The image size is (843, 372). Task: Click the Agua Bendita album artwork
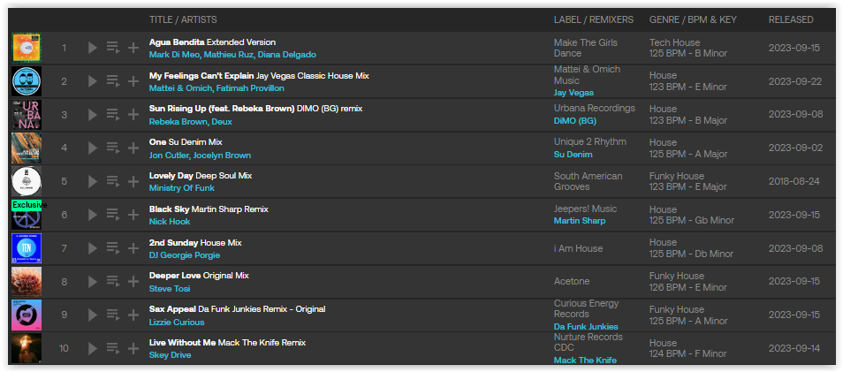coord(27,48)
